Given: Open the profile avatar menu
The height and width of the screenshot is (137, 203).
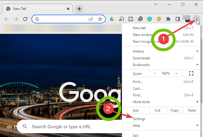Looking at the screenshot, I should pos(187,19).
